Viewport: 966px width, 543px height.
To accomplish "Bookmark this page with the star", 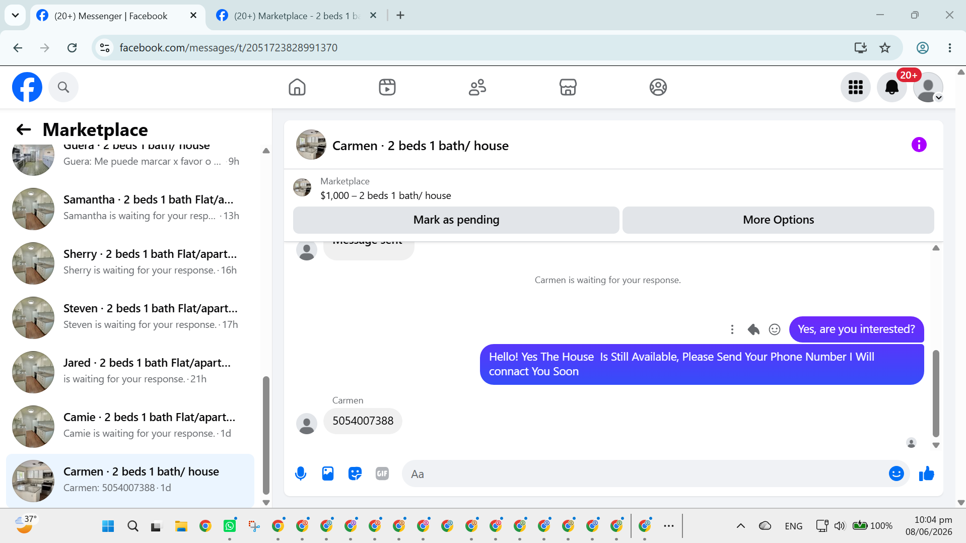I will pos(885,48).
